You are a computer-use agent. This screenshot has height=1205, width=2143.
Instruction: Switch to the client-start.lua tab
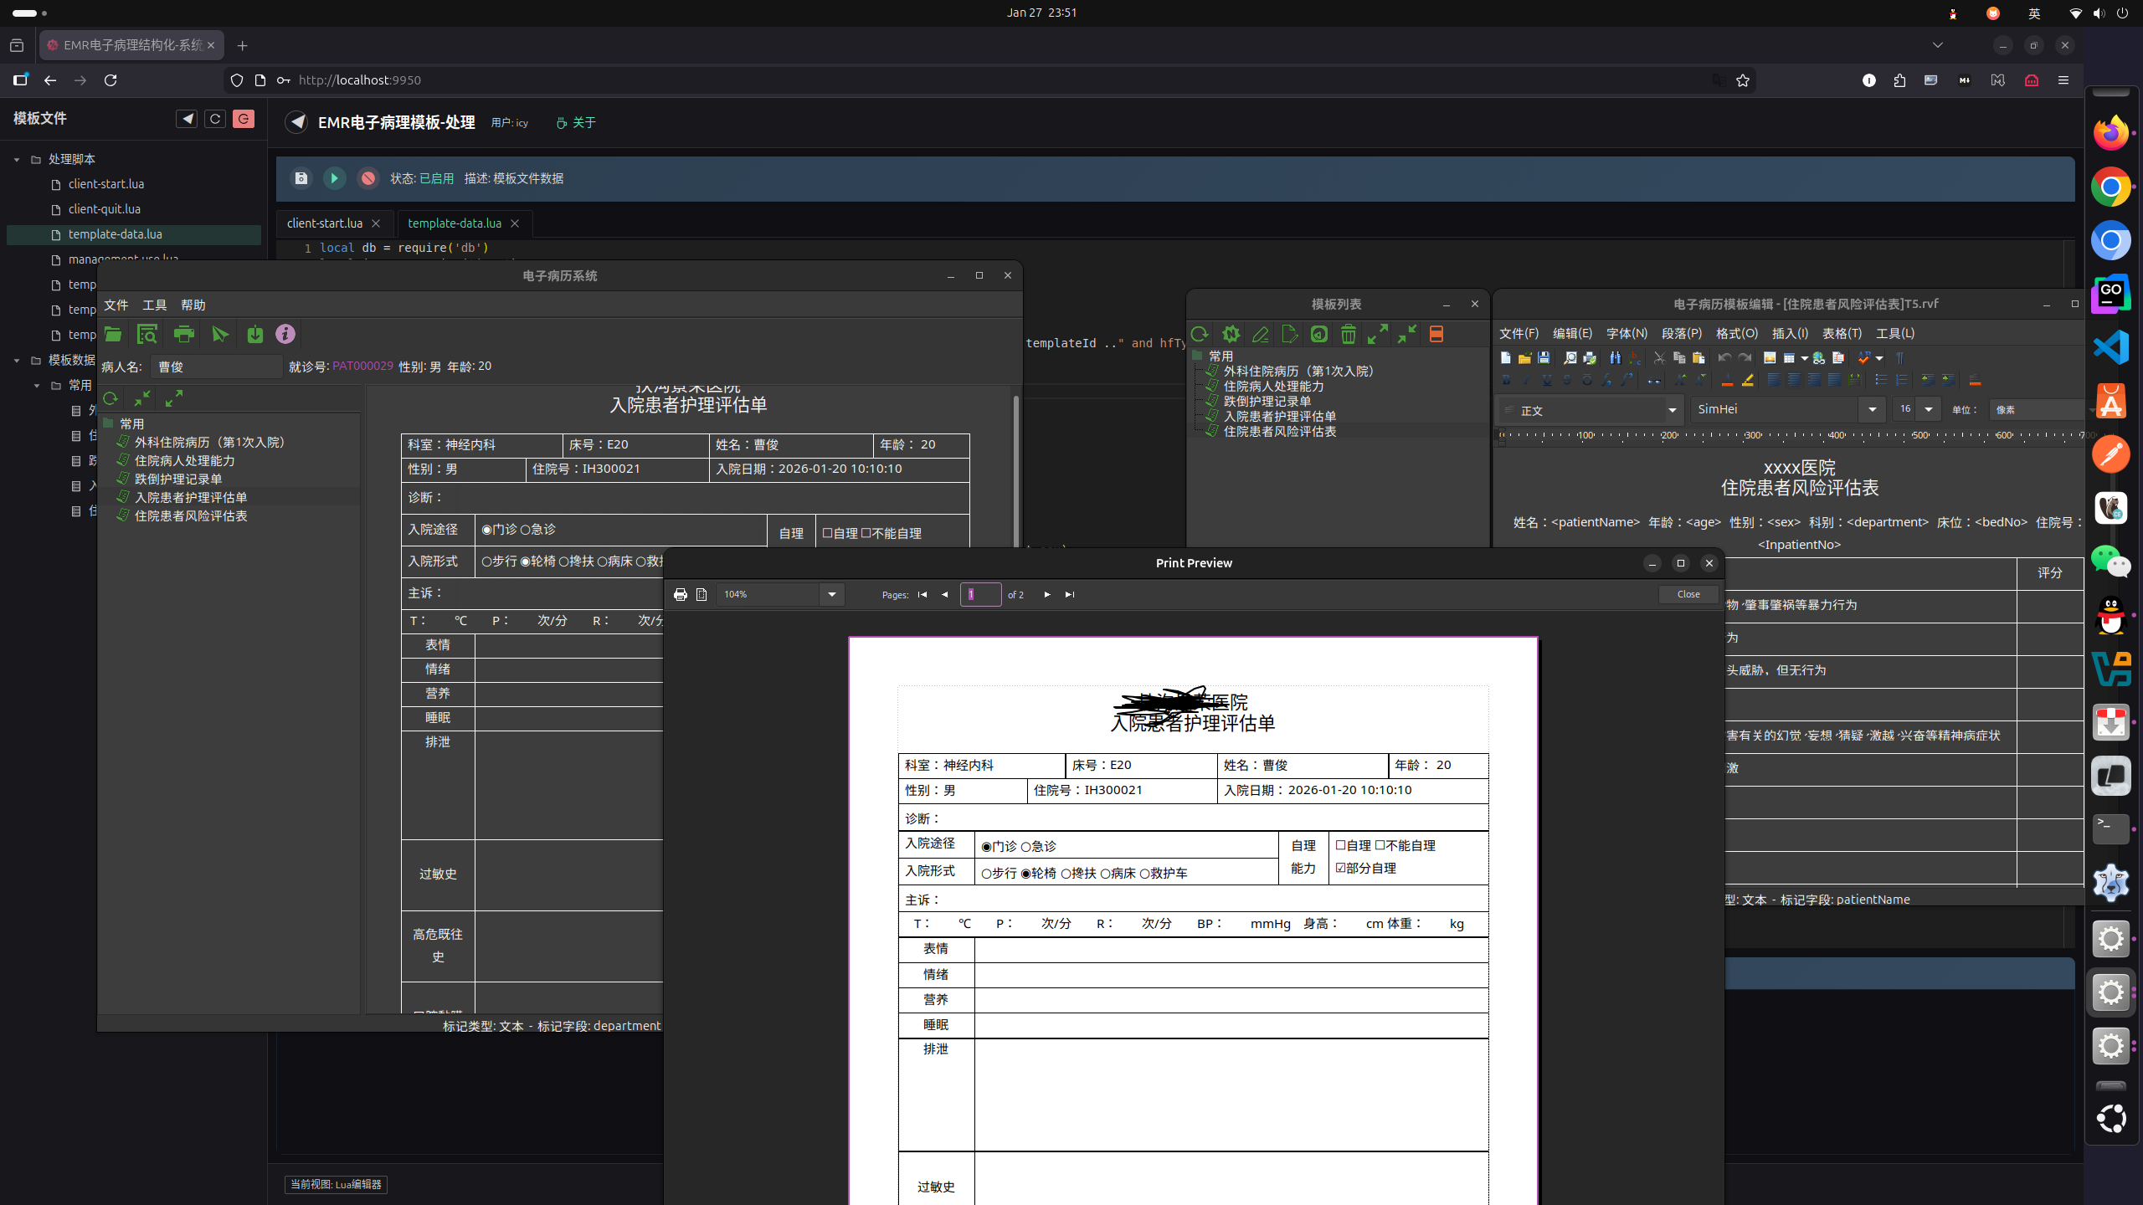pyautogui.click(x=325, y=223)
